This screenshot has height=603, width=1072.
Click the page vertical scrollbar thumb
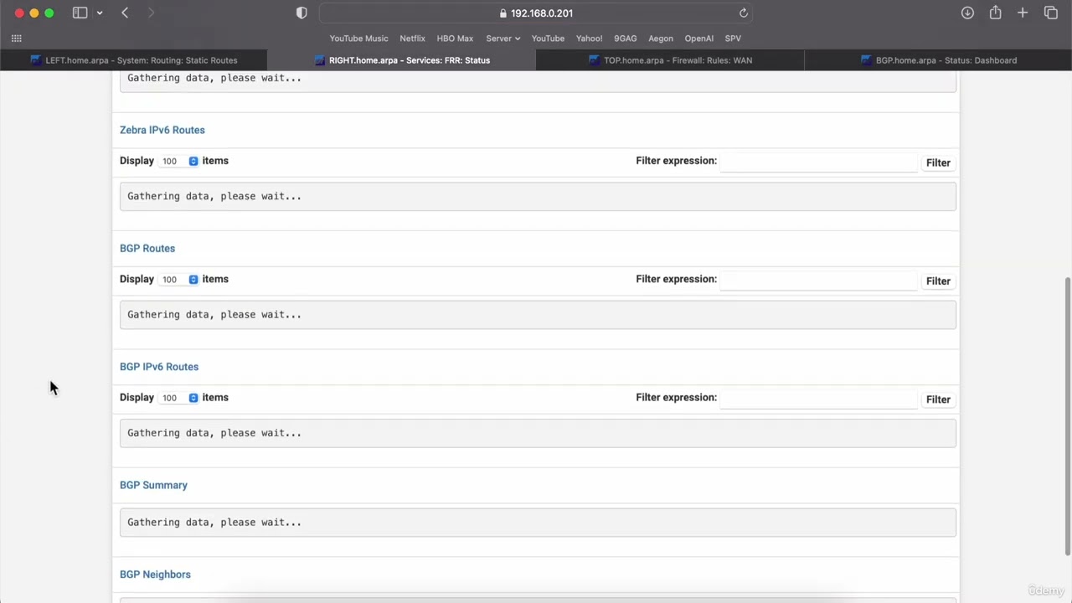pos(1067,415)
